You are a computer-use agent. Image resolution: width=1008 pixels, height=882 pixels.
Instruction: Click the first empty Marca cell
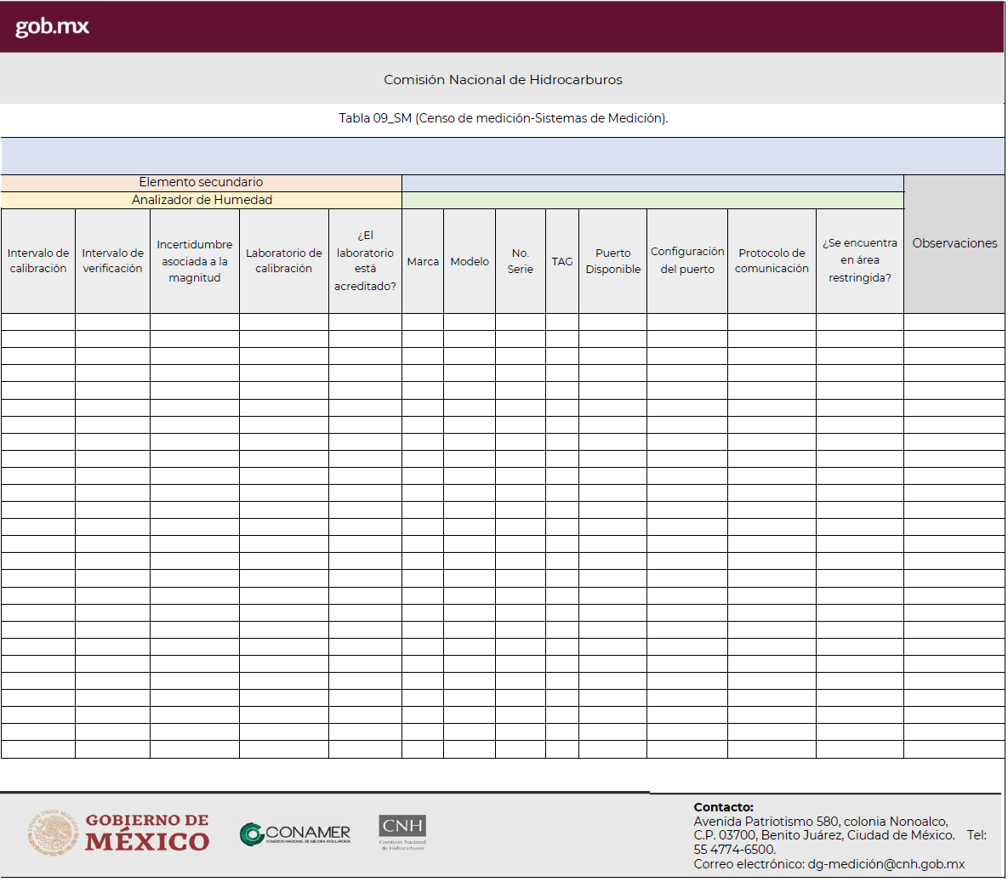[423, 323]
